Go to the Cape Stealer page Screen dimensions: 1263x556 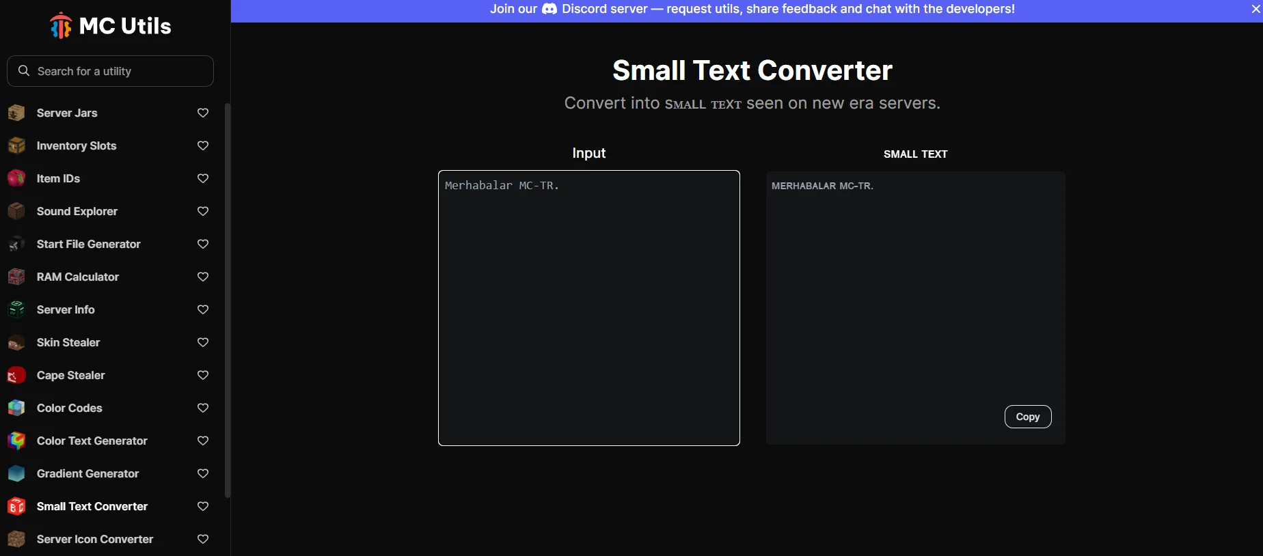pos(71,375)
